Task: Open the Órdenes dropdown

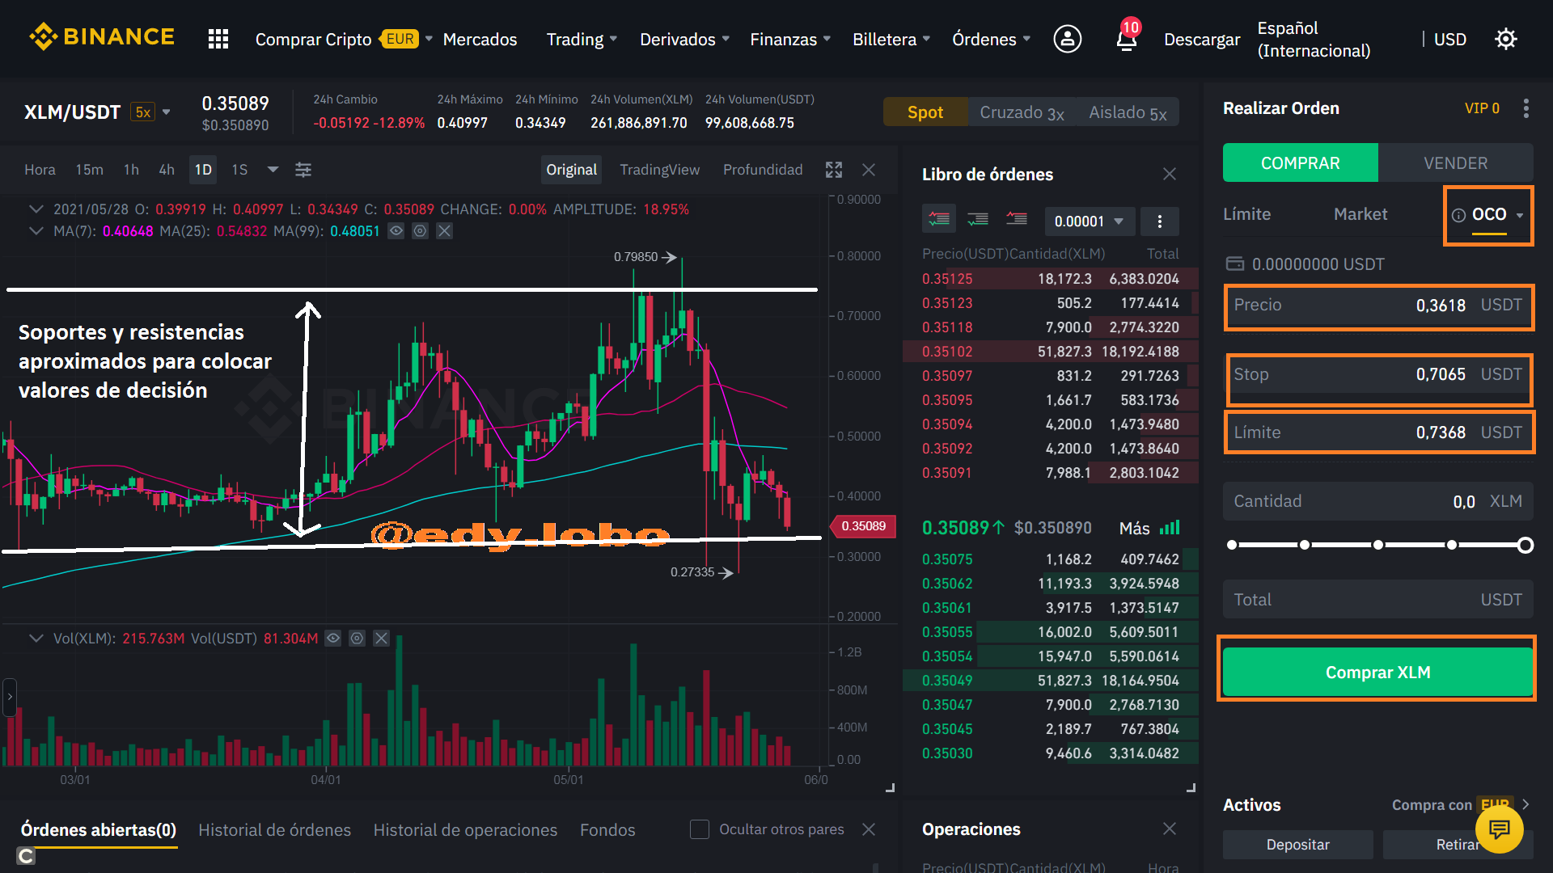Action: coord(991,39)
